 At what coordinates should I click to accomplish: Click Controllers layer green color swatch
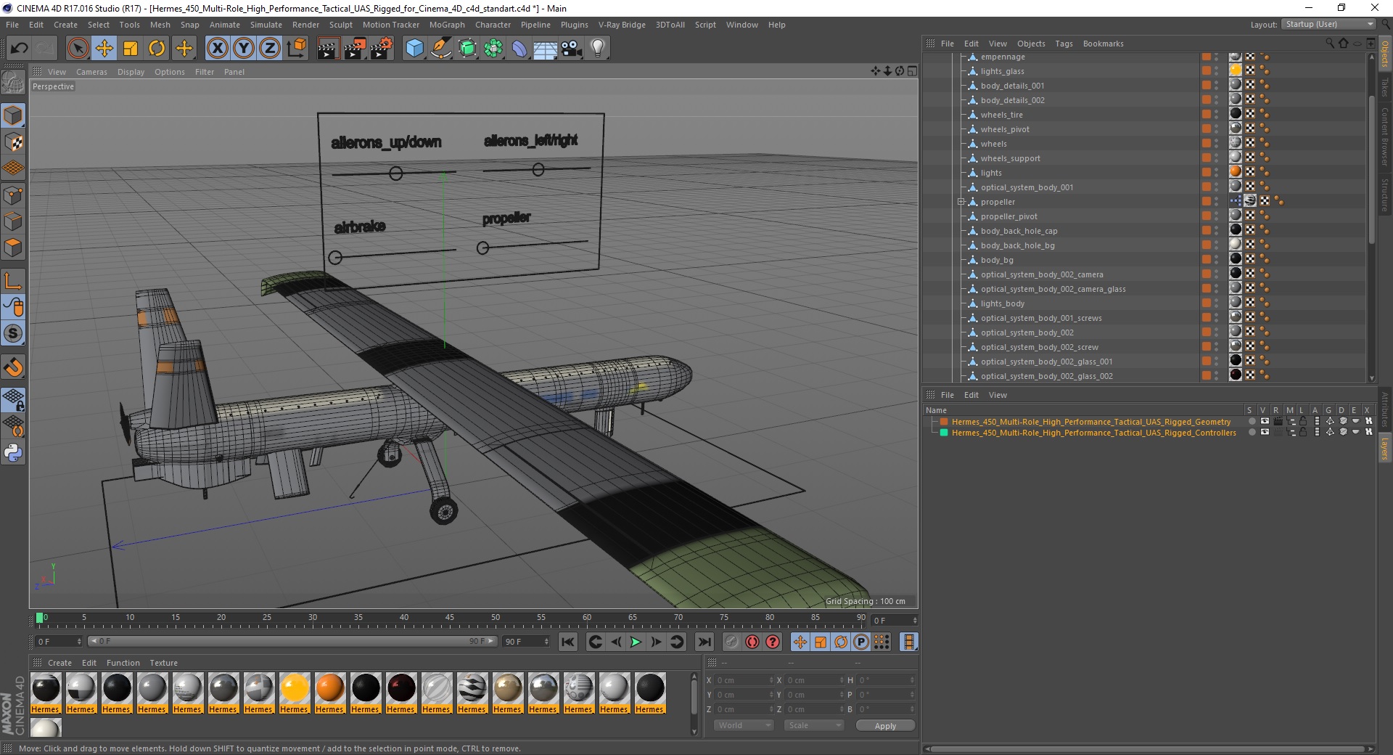pos(944,433)
